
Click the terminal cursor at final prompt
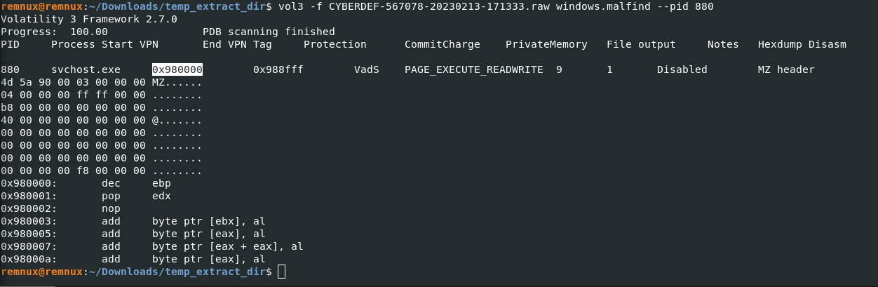282,272
